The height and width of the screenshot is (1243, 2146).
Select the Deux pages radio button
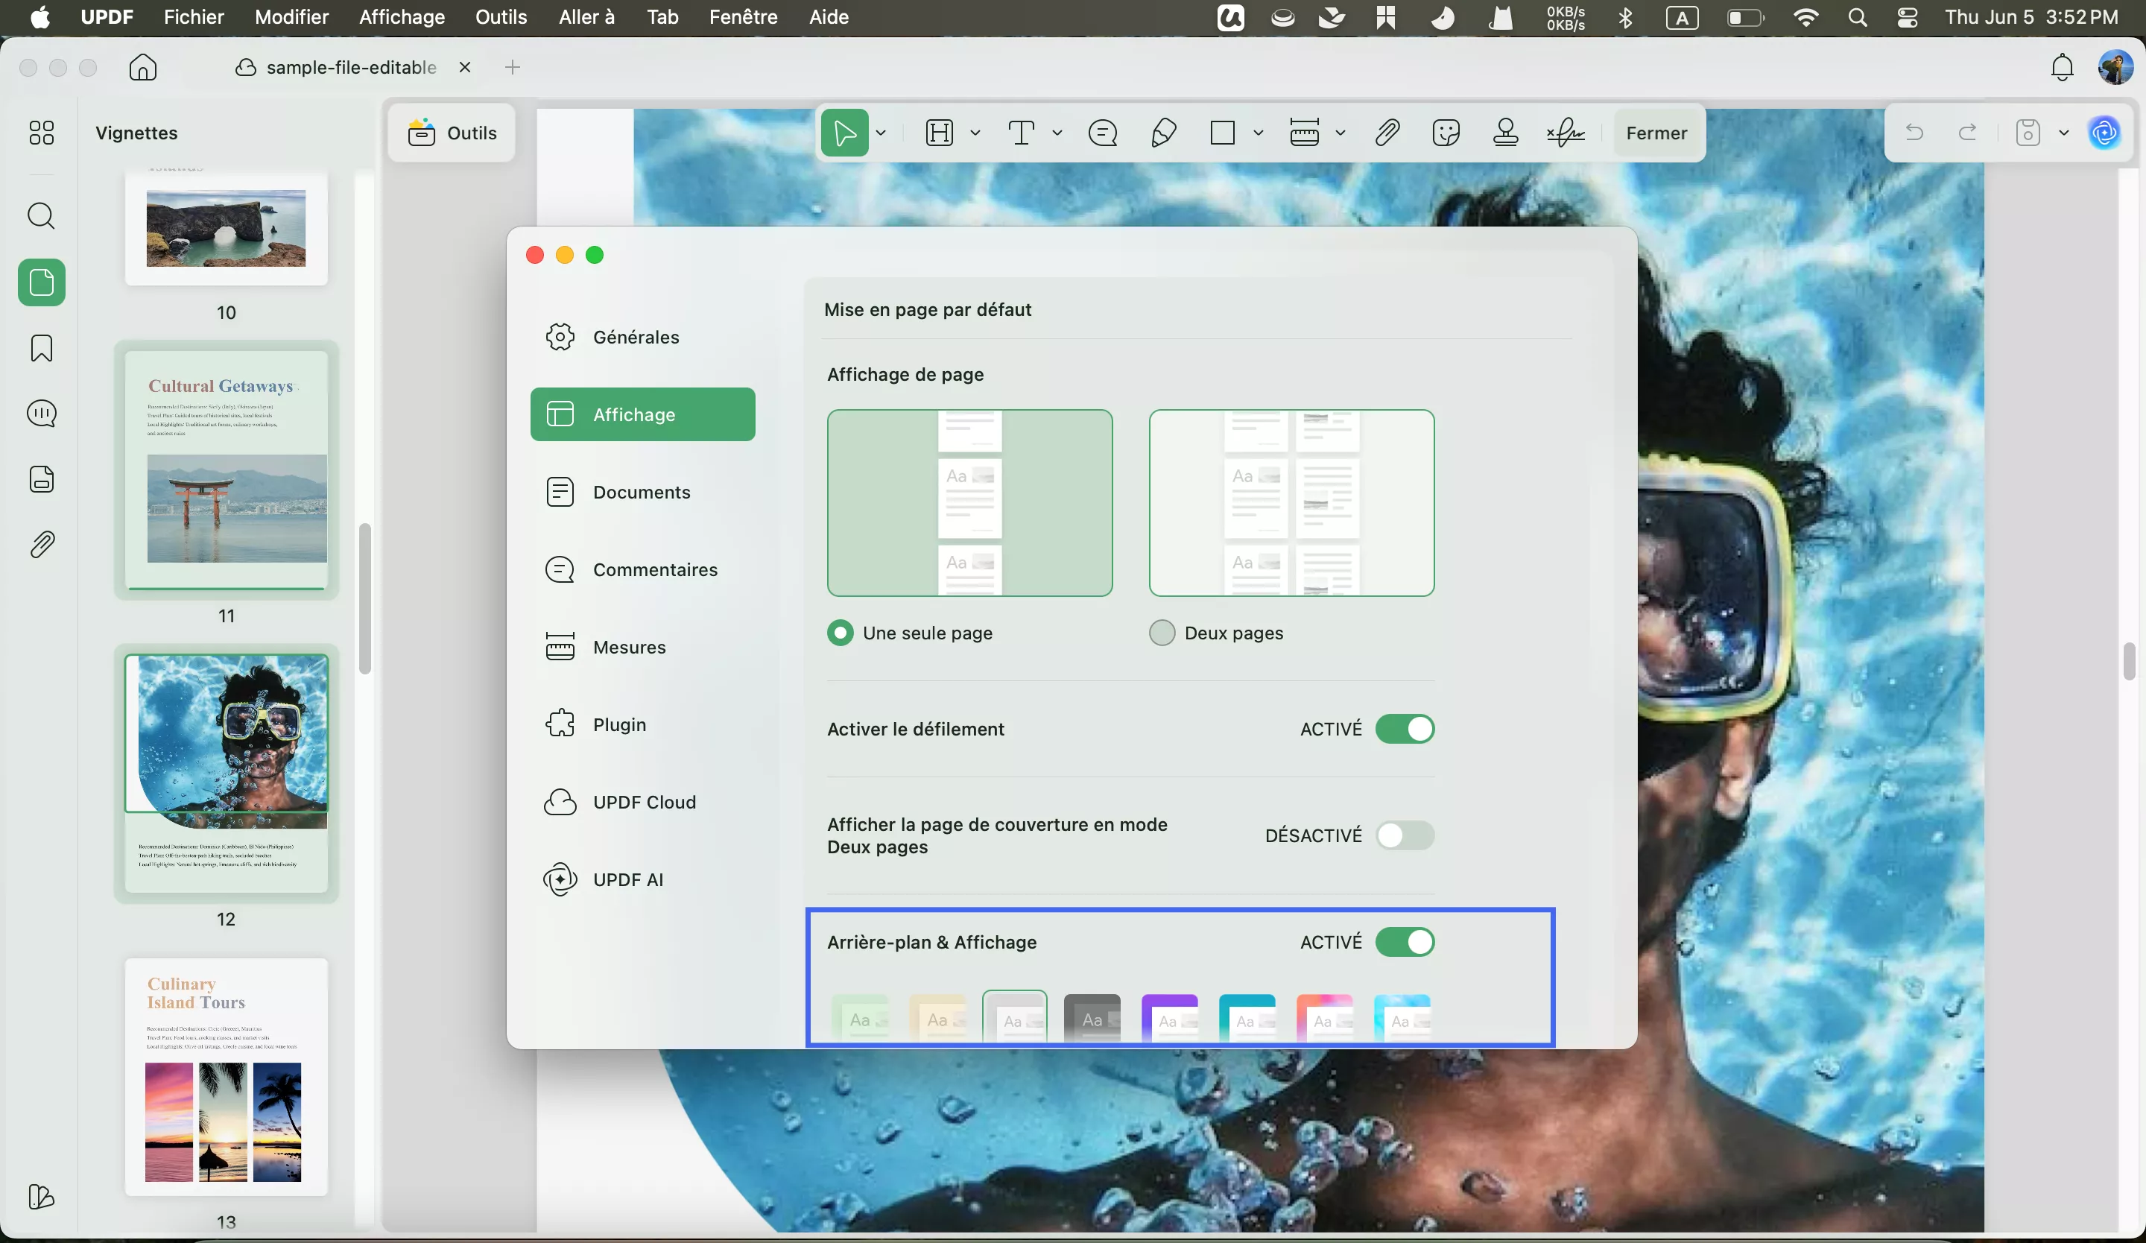[x=1162, y=633]
